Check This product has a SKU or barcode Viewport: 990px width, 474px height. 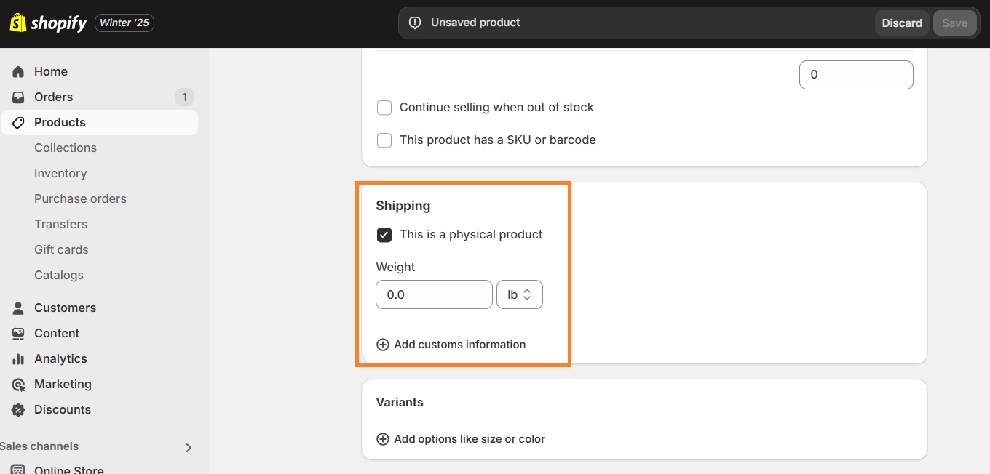coord(384,140)
